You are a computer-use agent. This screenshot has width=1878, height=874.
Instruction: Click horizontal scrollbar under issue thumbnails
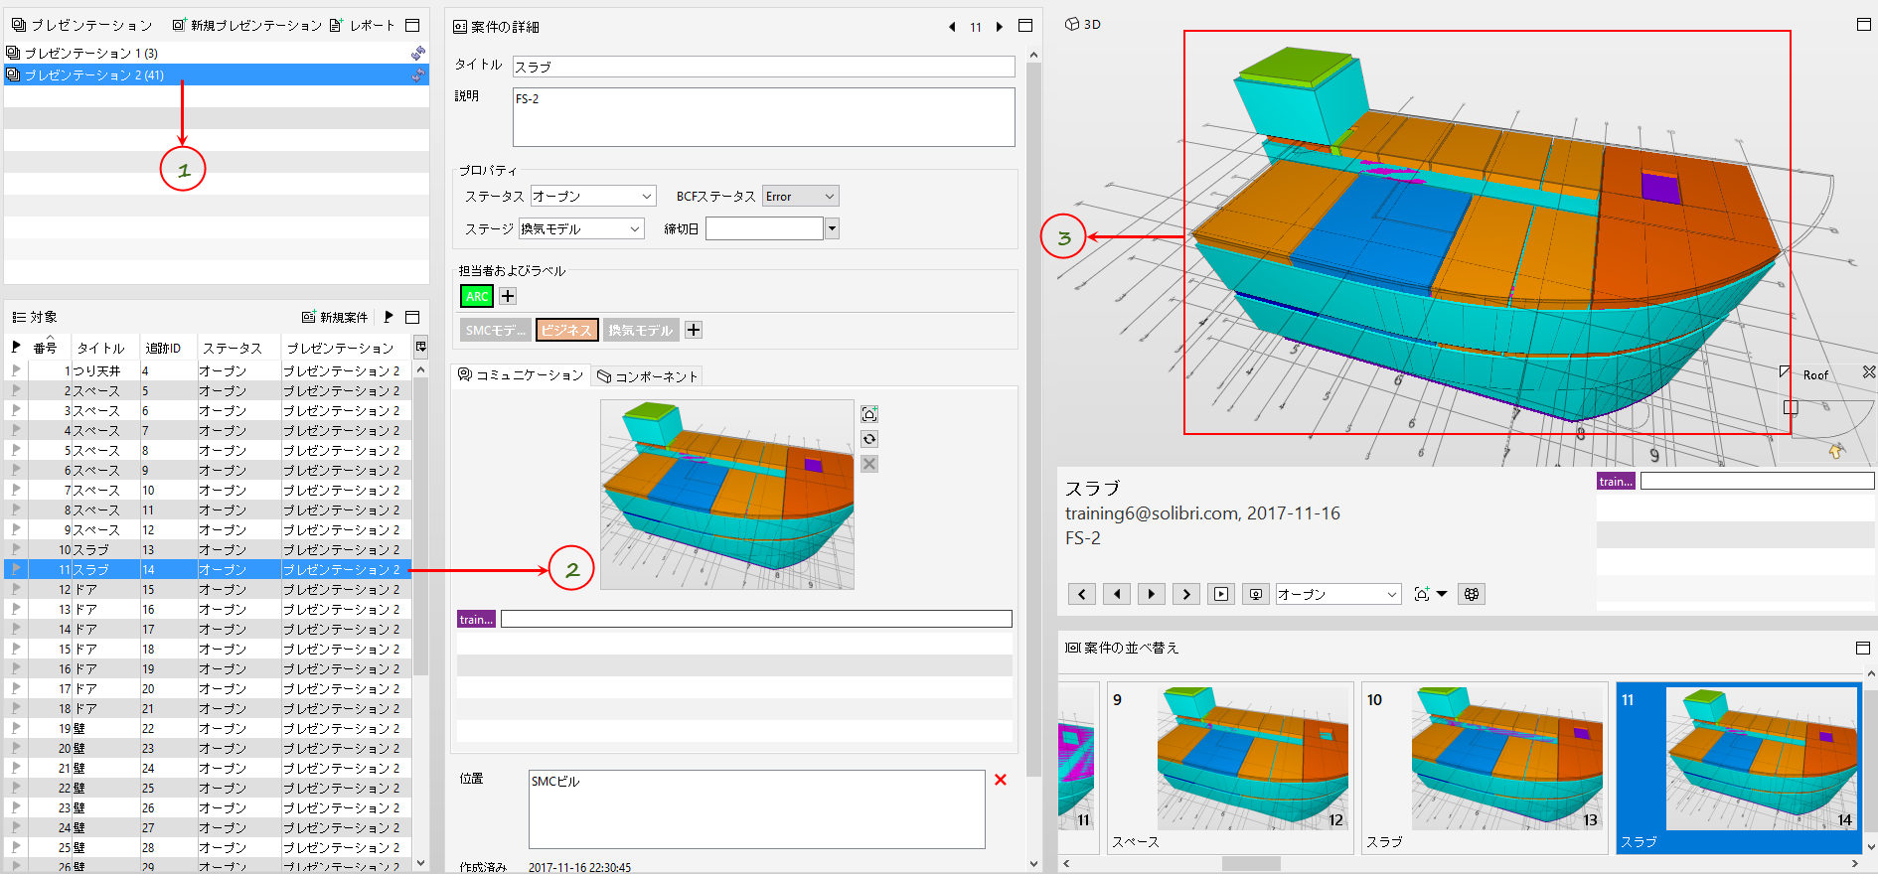[x=1251, y=864]
